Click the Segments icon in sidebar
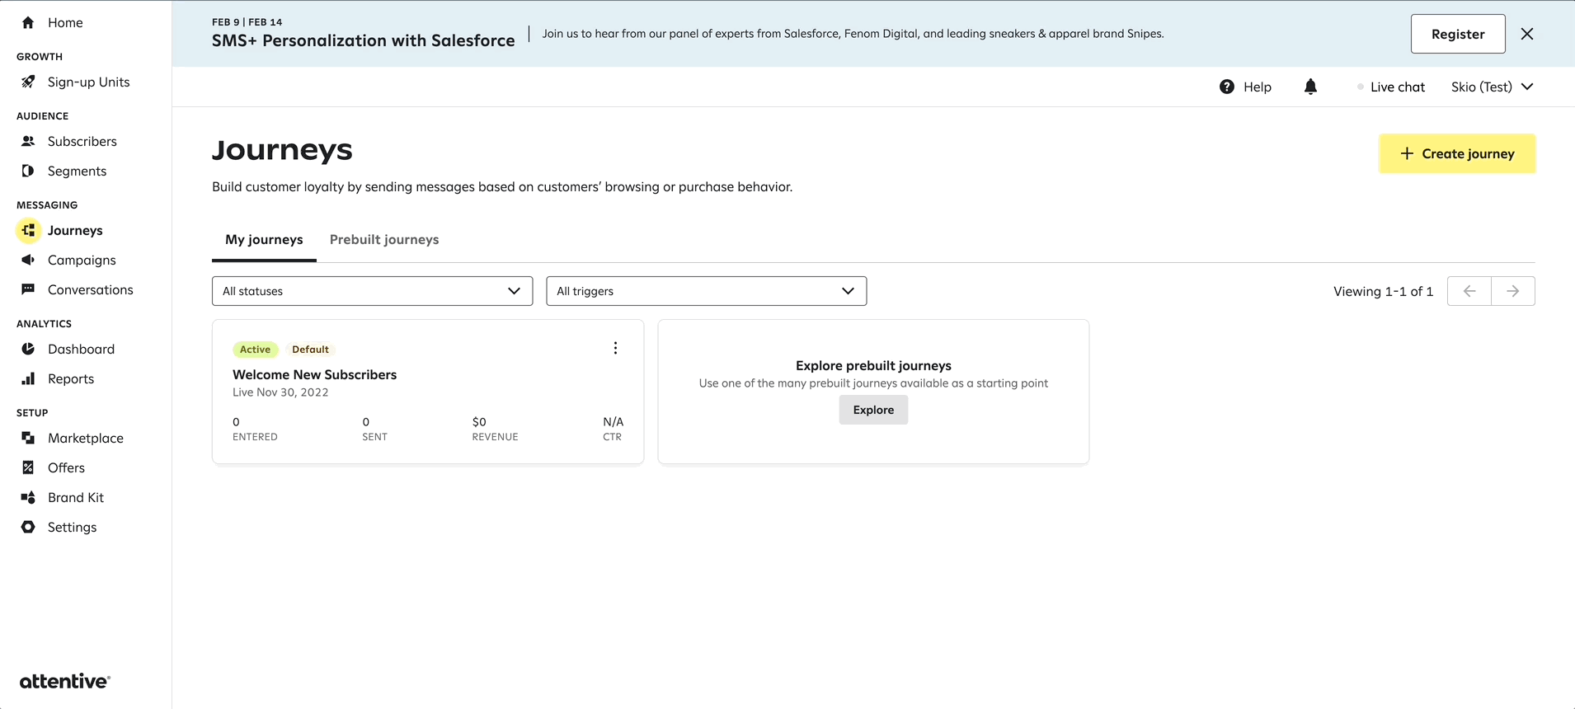Image resolution: width=1575 pixels, height=709 pixels. click(x=28, y=171)
